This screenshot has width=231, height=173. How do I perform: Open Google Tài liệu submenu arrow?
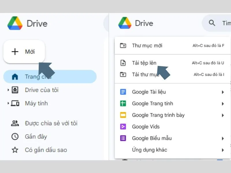pos(223,92)
